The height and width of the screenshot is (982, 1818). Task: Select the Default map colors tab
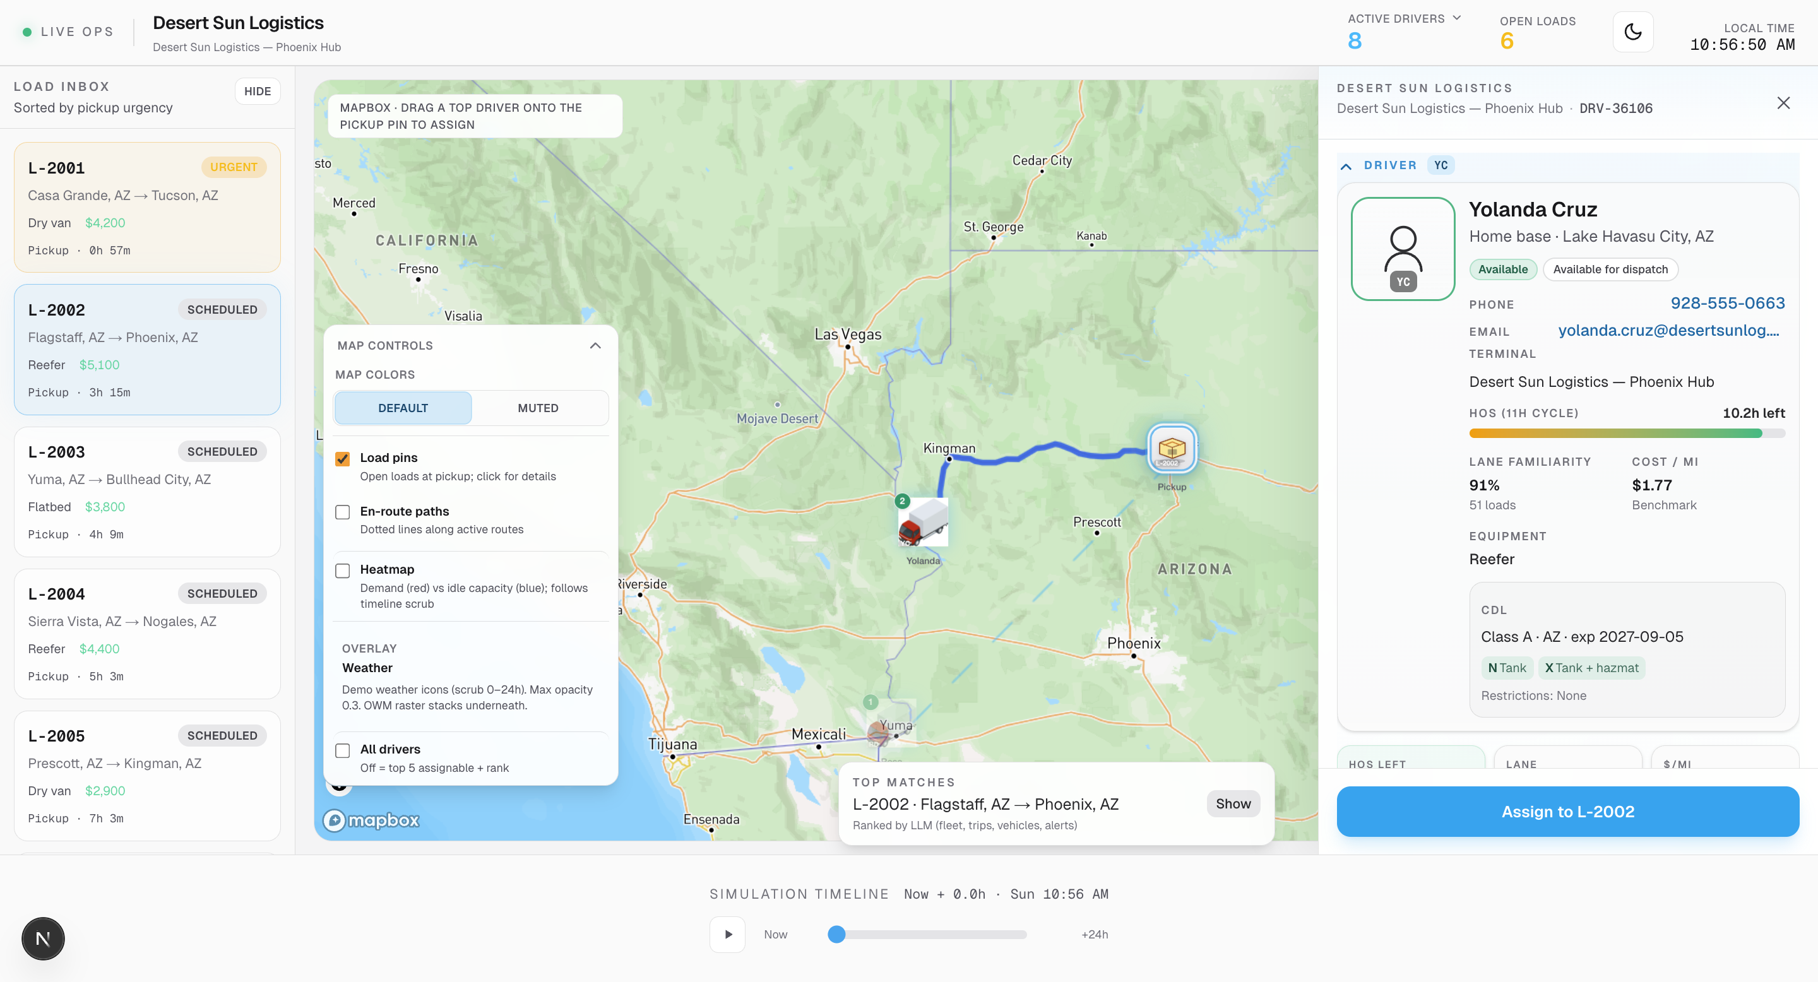pos(402,408)
